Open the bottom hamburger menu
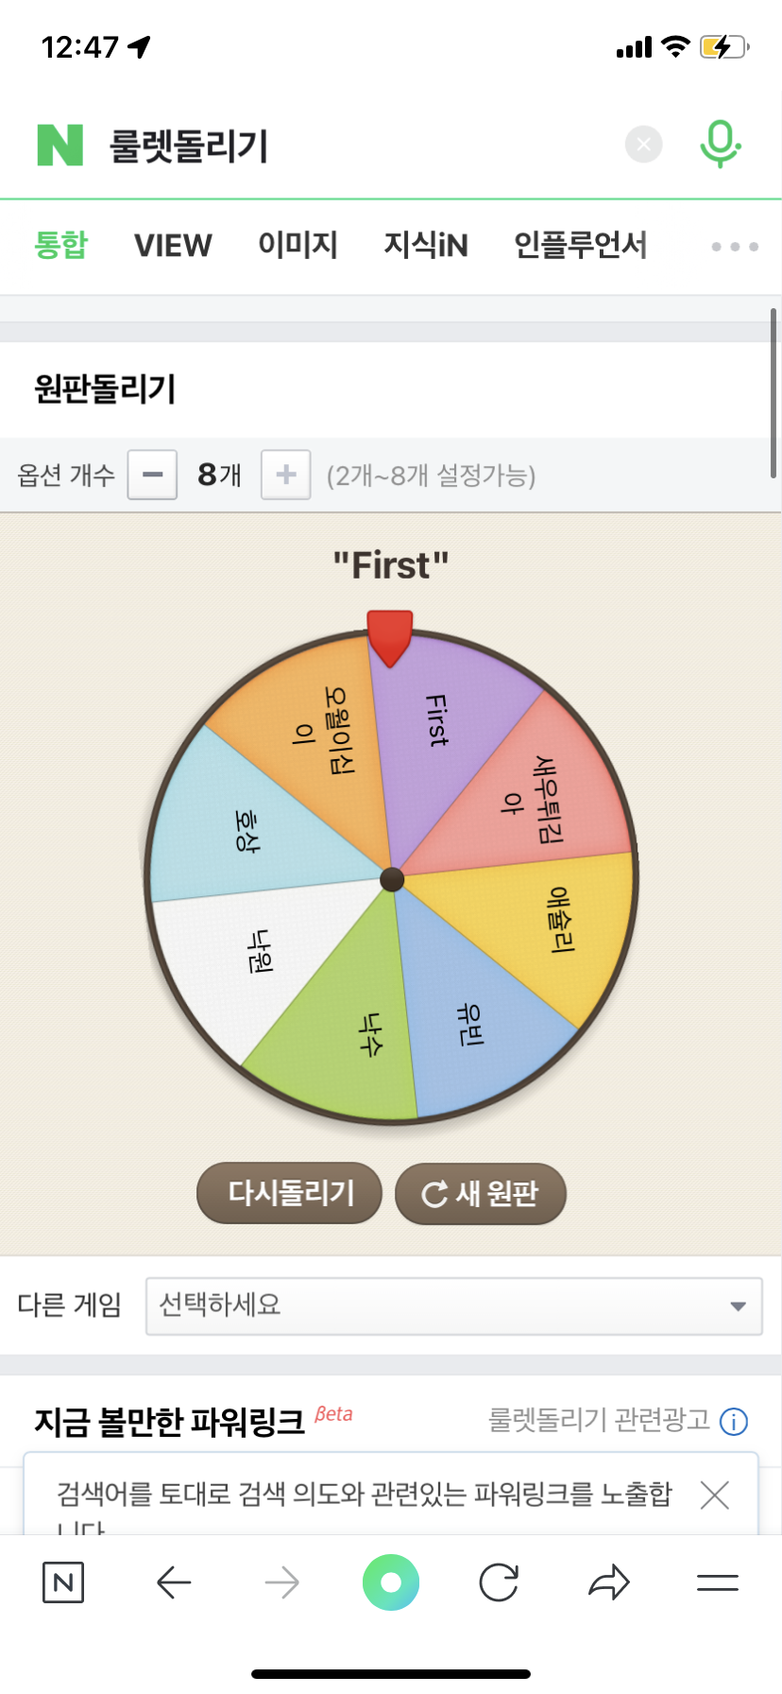The height and width of the screenshot is (1694, 782). pos(718,1582)
